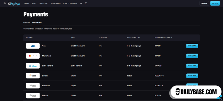The width and height of the screenshot is (223, 101).
Task: Click the 0.005 ETH minimum value
Action: pyautogui.click(x=159, y=86)
